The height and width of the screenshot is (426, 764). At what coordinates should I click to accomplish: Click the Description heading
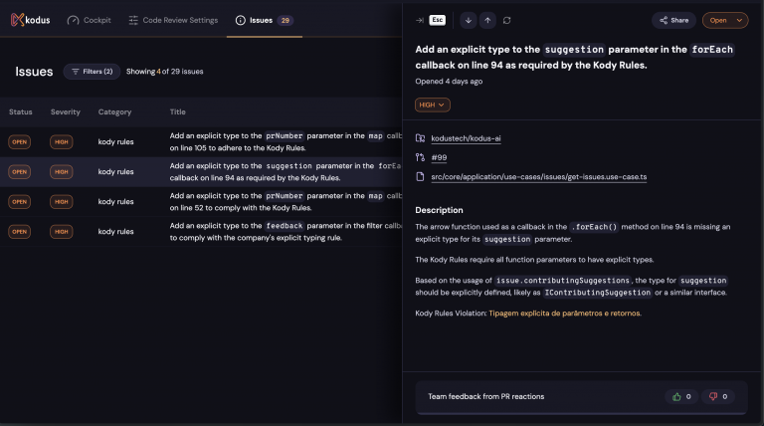pos(439,210)
